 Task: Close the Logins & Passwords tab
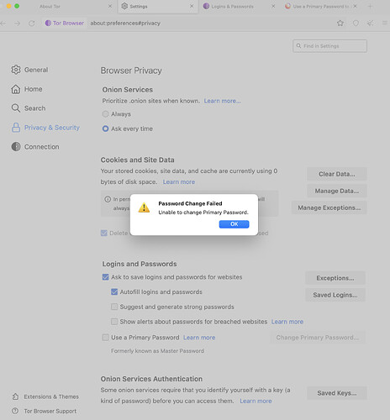pos(273,6)
